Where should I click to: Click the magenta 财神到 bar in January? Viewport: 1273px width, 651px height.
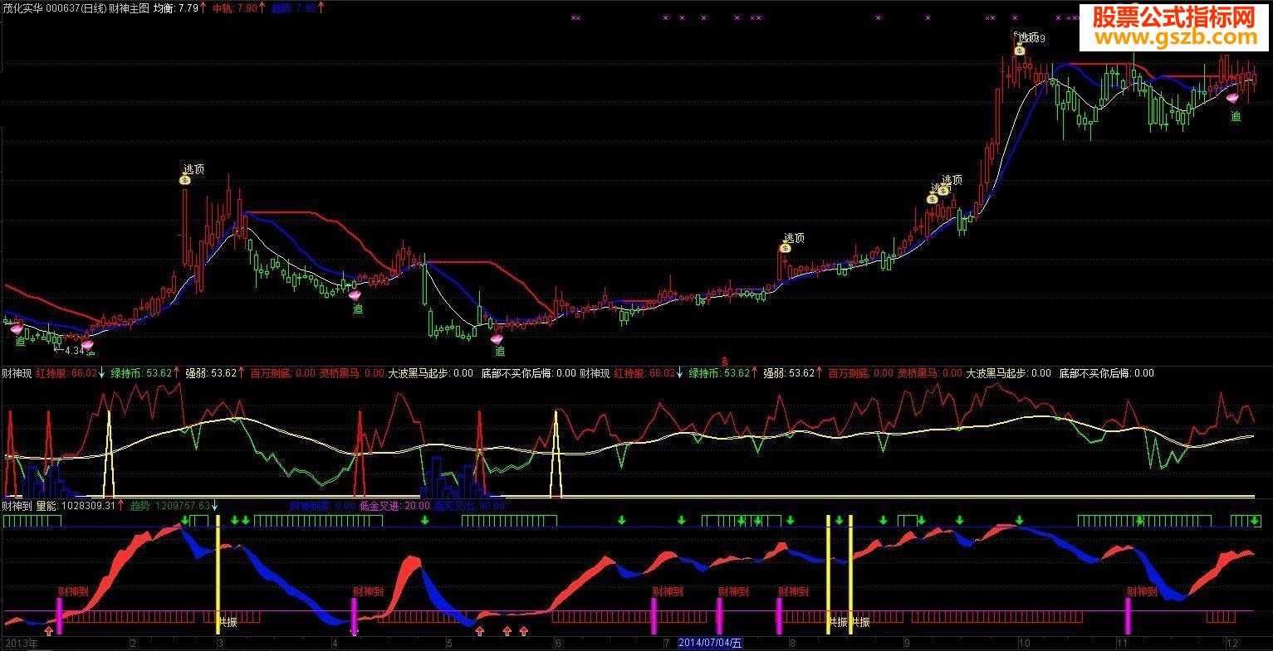pos(59,615)
